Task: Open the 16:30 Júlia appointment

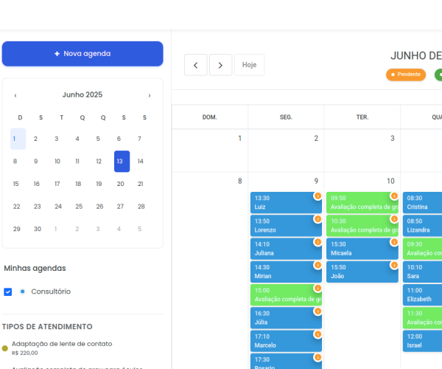Action: point(286,318)
